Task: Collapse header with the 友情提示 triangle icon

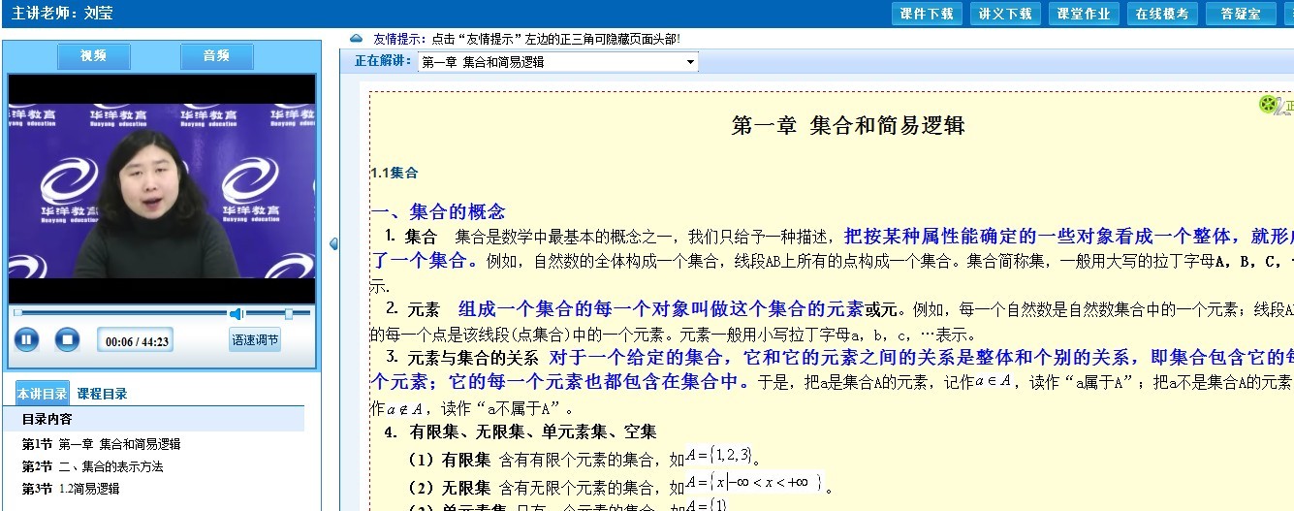Action: coord(356,39)
